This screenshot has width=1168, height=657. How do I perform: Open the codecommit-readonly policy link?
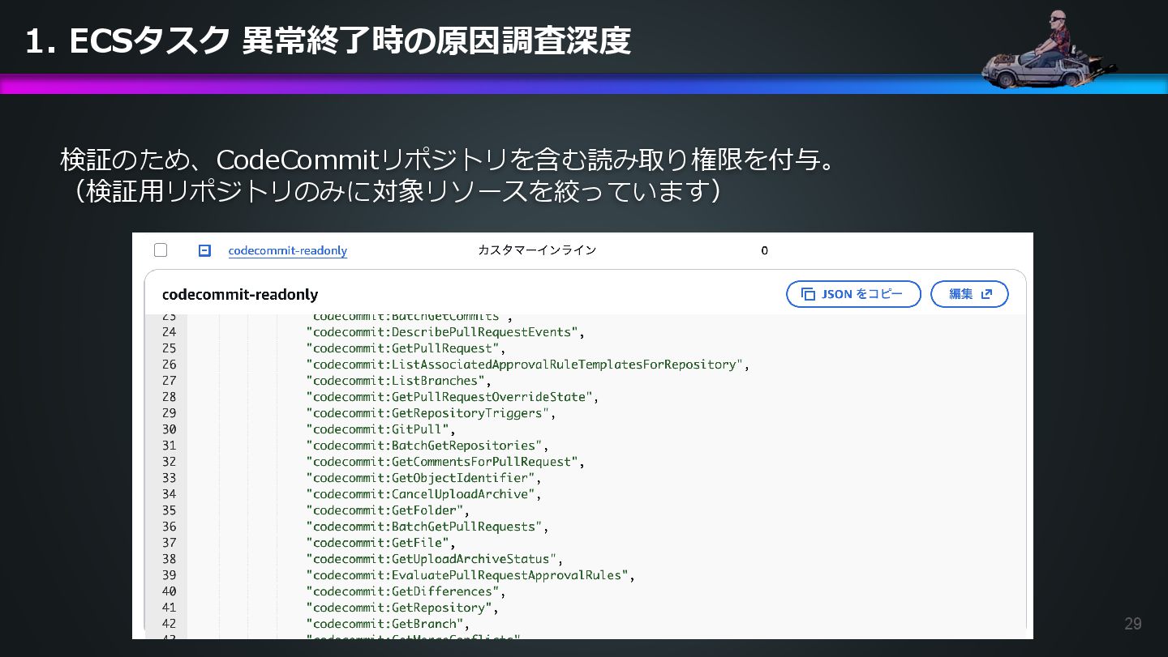(x=288, y=251)
